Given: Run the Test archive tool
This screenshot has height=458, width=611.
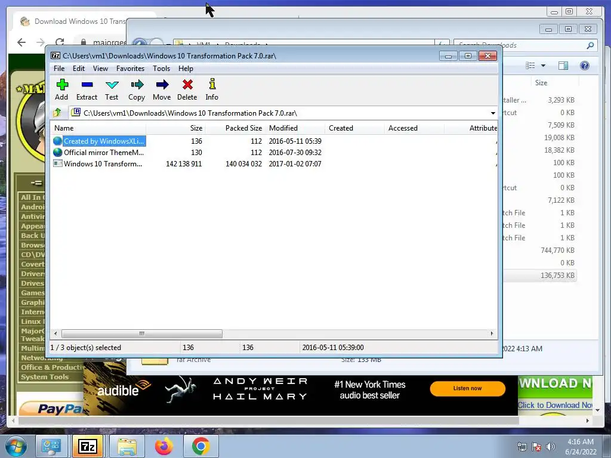Looking at the screenshot, I should coord(112,85).
